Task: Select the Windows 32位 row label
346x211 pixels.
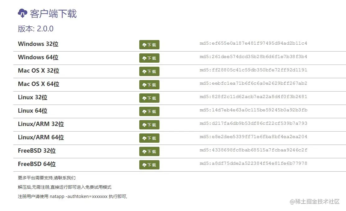Action: click(38, 44)
